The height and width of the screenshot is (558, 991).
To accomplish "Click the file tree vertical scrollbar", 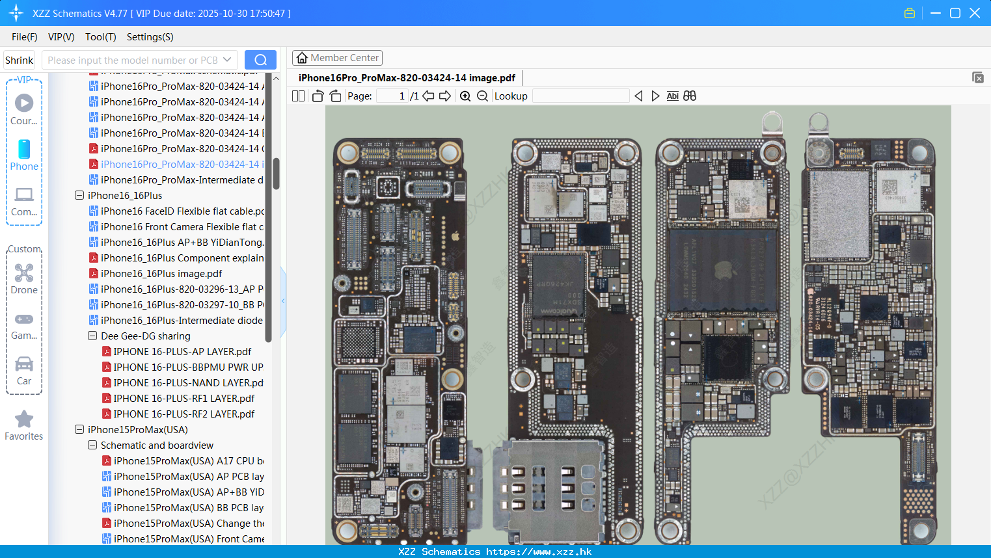I will (x=276, y=173).
